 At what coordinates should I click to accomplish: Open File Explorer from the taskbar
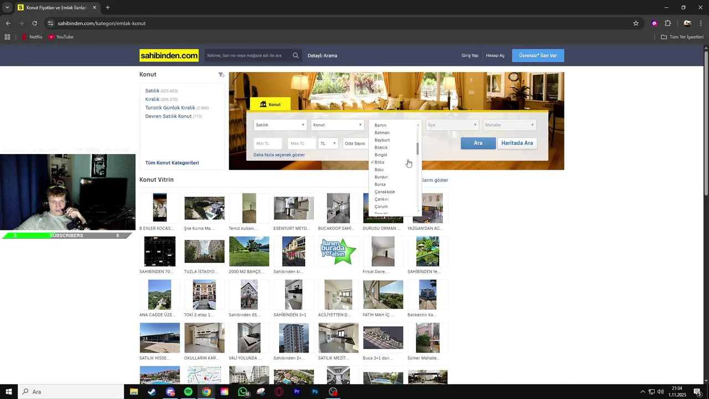point(133,392)
